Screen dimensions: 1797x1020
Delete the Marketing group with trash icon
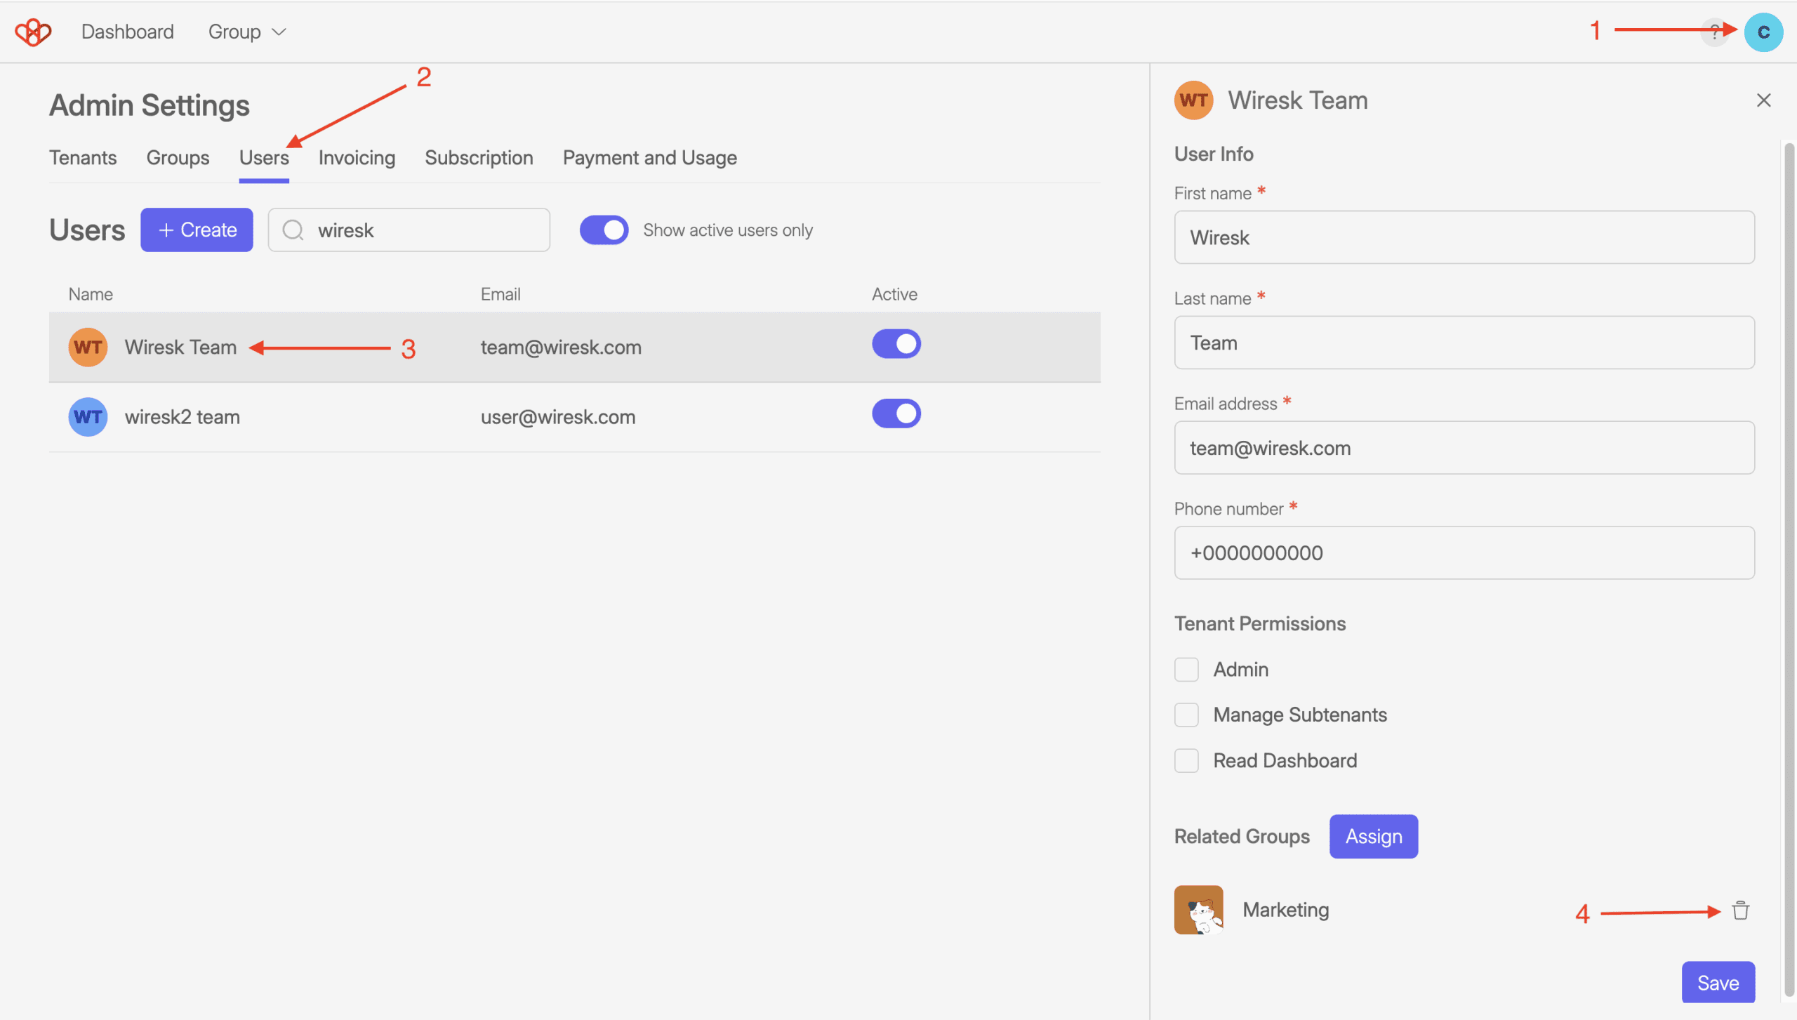click(1740, 910)
